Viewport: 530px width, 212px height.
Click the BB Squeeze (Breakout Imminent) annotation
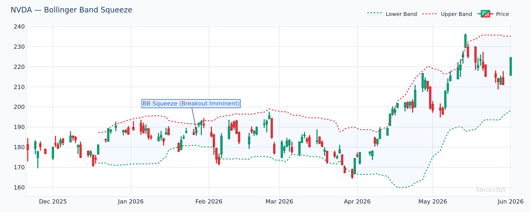coord(191,104)
